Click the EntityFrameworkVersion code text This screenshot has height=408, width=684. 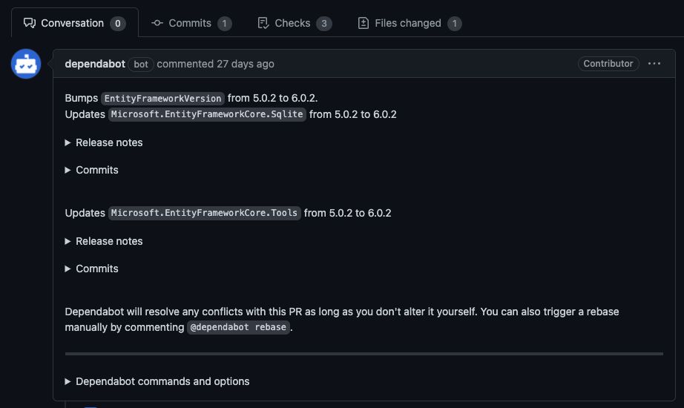tap(162, 99)
